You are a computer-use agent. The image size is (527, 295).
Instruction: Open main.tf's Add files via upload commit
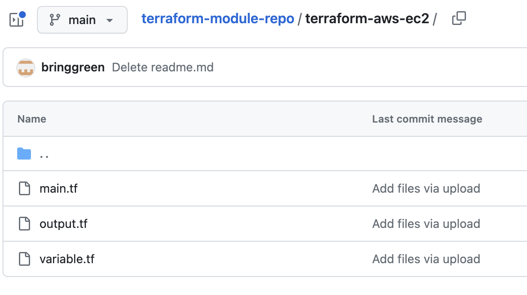click(426, 188)
